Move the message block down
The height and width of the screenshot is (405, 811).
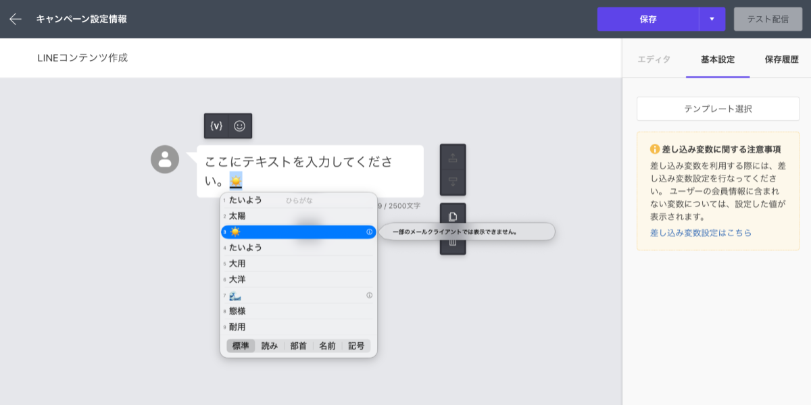point(453,182)
